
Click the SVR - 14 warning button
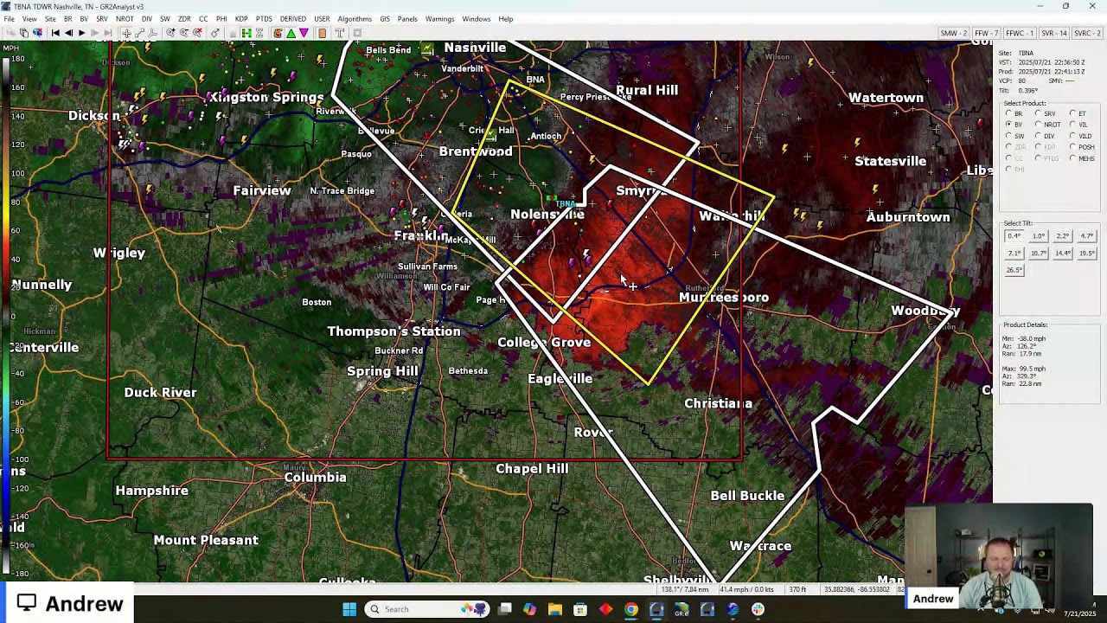click(x=1054, y=33)
